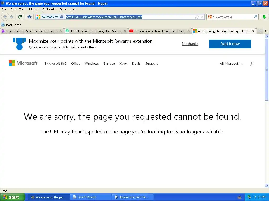
Task: Close the current Microsoft error tab
Action: (252, 31)
